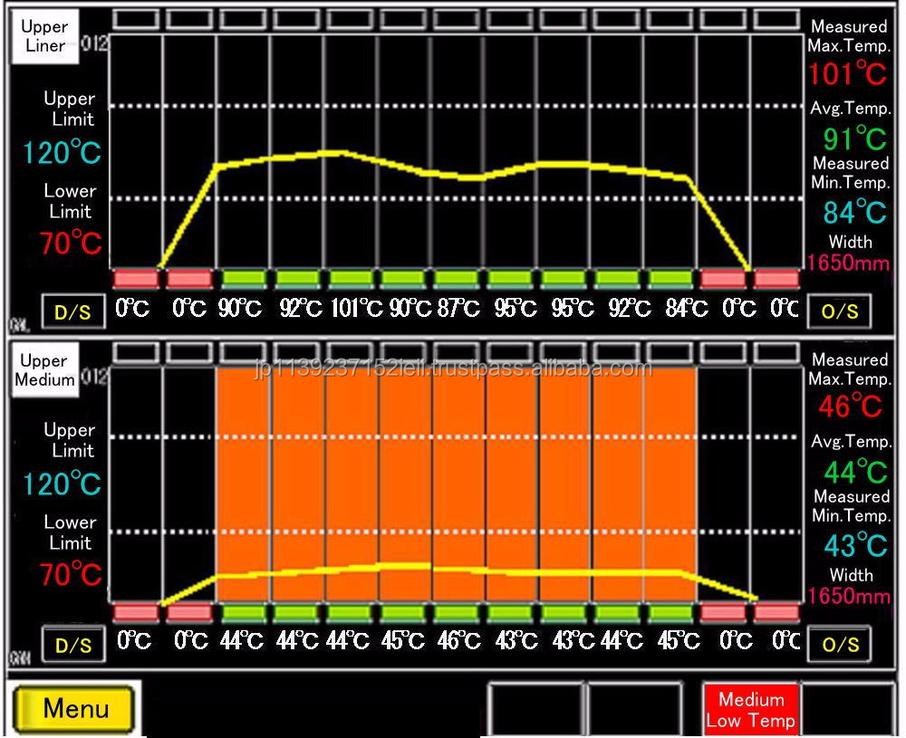Click the red Medium Low Temp alarm
The image size is (906, 738).
pos(750,709)
